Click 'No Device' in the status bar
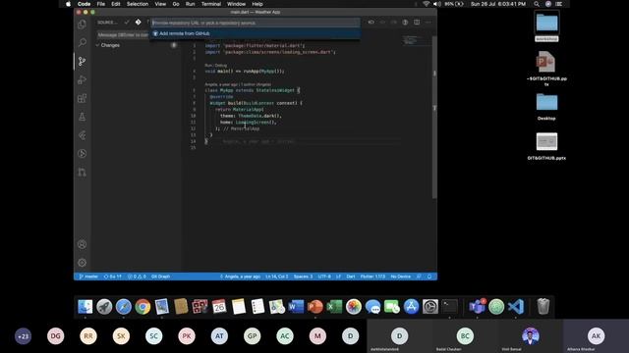 [400, 277]
